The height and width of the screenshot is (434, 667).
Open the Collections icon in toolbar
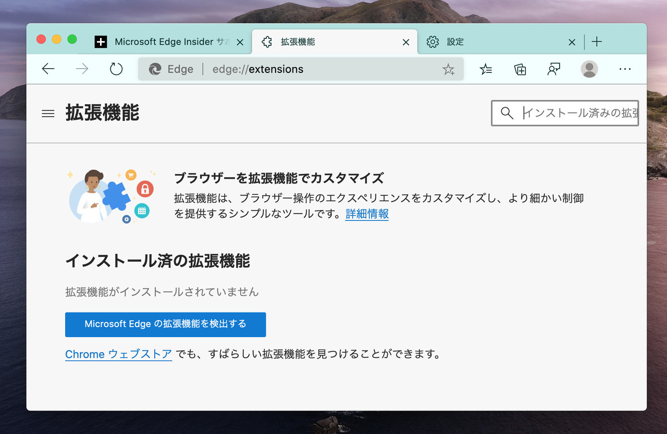pyautogui.click(x=520, y=69)
